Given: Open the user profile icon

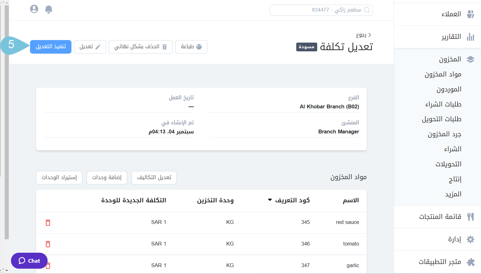Looking at the screenshot, I should [x=34, y=9].
